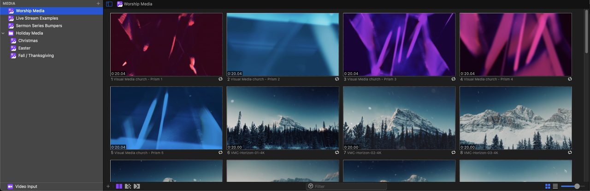Click the playlist icon next to Christmas
Screen dimensions: 590x191
(x=14, y=41)
